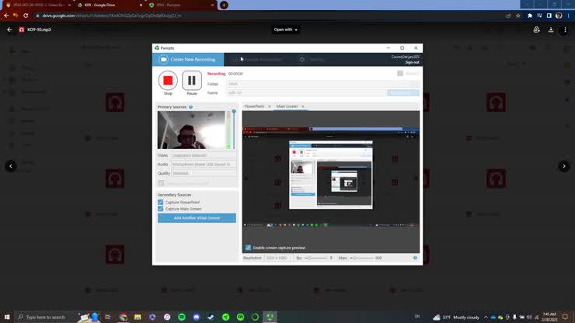Stop the Panopto recording

click(x=168, y=81)
